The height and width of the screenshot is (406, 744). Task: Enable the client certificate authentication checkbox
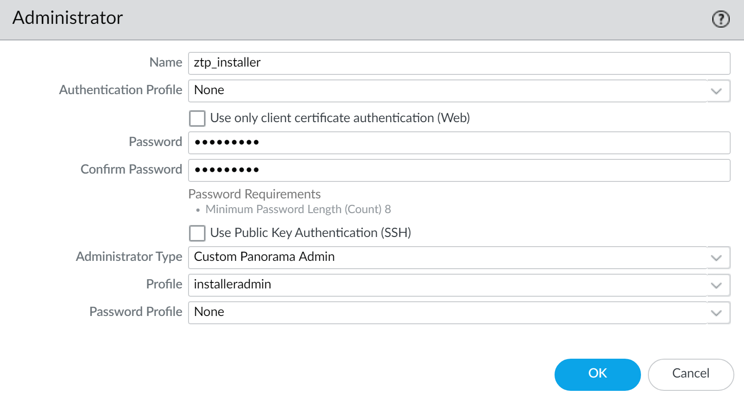click(x=197, y=118)
